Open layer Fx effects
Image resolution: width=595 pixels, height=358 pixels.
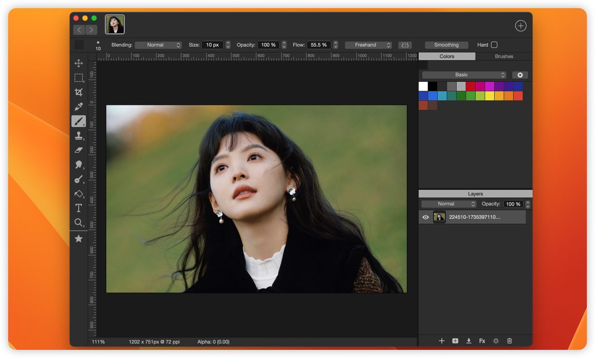tap(482, 341)
